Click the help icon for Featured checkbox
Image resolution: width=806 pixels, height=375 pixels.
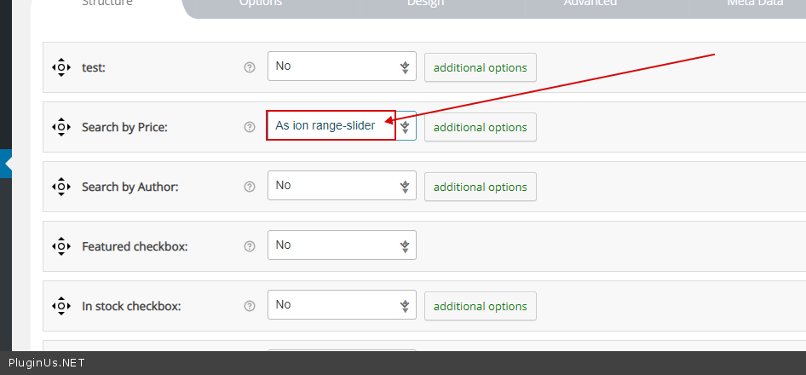(250, 246)
